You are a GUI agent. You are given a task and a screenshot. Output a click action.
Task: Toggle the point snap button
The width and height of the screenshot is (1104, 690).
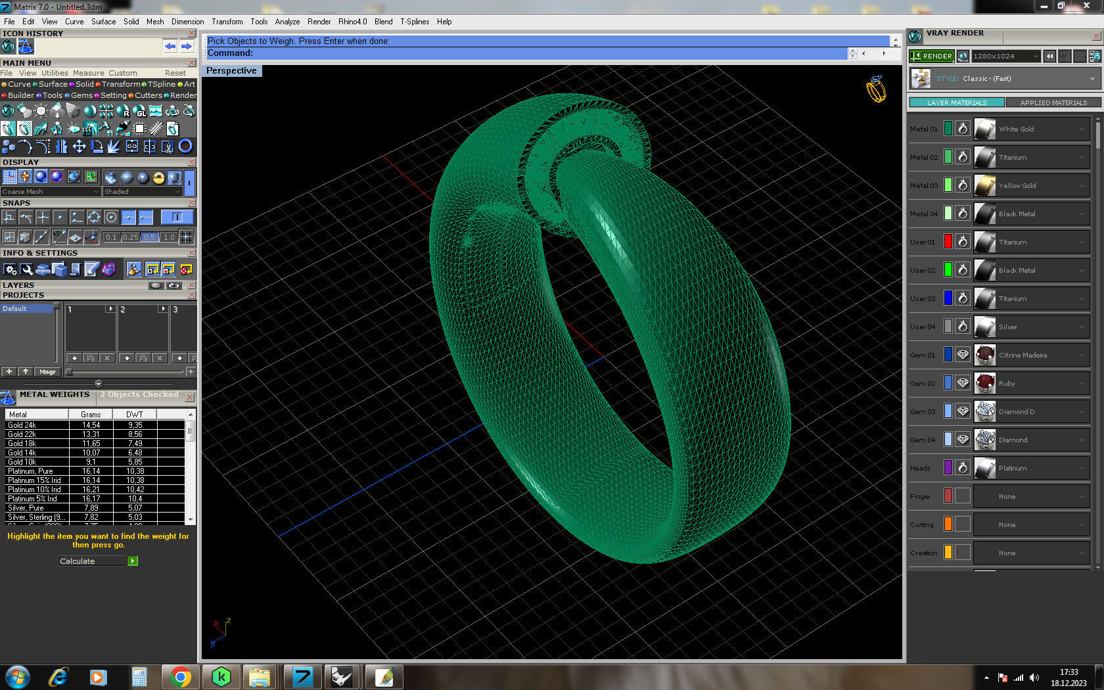(x=60, y=218)
